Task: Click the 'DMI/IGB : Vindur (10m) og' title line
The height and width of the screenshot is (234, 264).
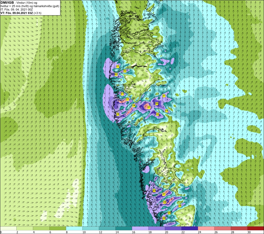Action: (19, 3)
